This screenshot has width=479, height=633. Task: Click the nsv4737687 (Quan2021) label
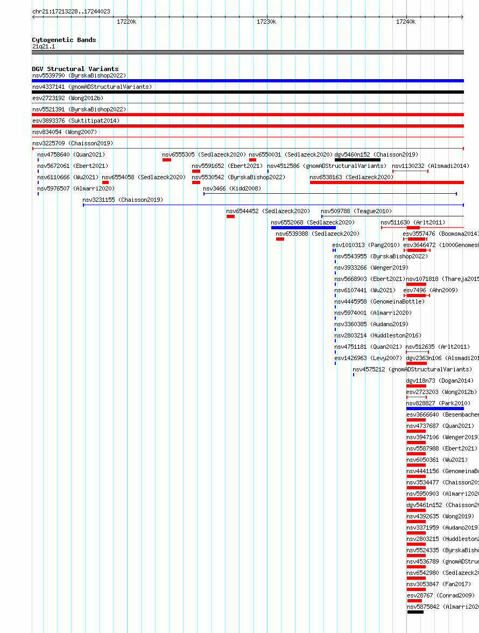click(440, 426)
